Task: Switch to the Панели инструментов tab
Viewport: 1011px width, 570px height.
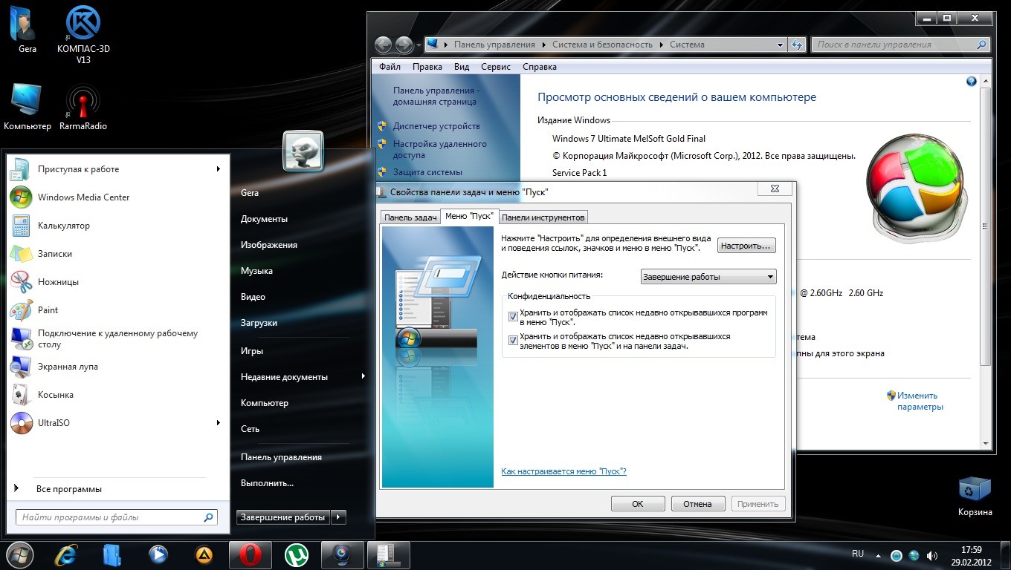Action: [x=543, y=217]
